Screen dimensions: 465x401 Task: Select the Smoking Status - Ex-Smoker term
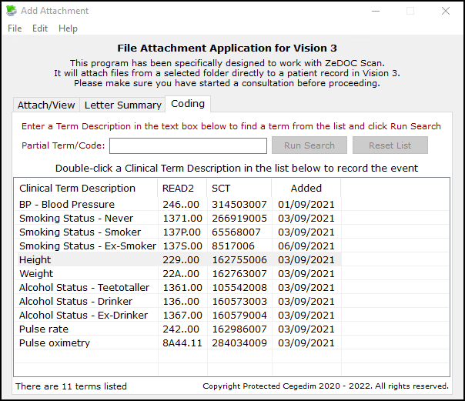[87, 246]
